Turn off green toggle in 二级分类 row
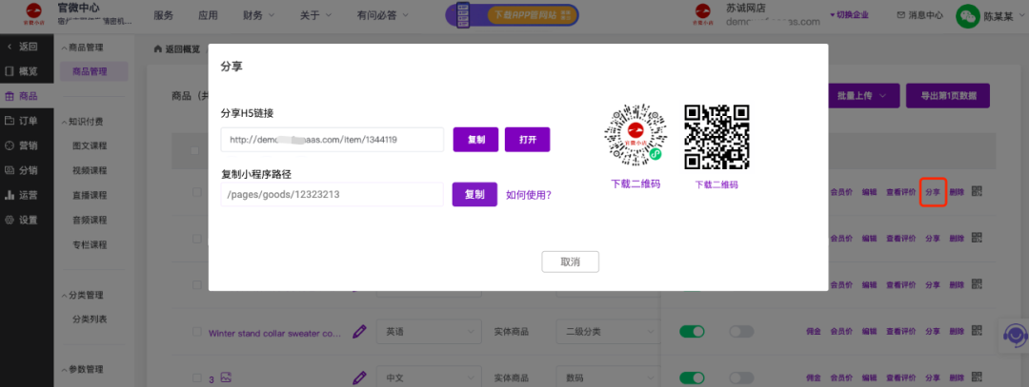This screenshot has height=387, width=1029. coord(692,332)
